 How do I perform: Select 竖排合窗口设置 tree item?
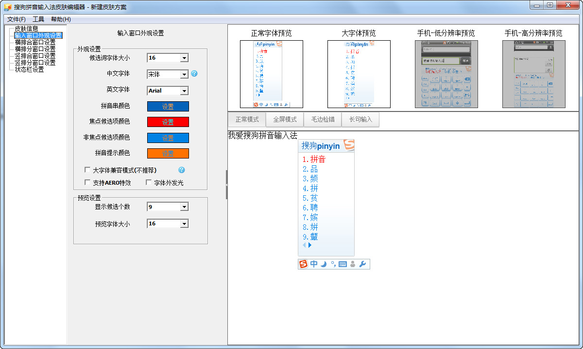click(x=35, y=56)
